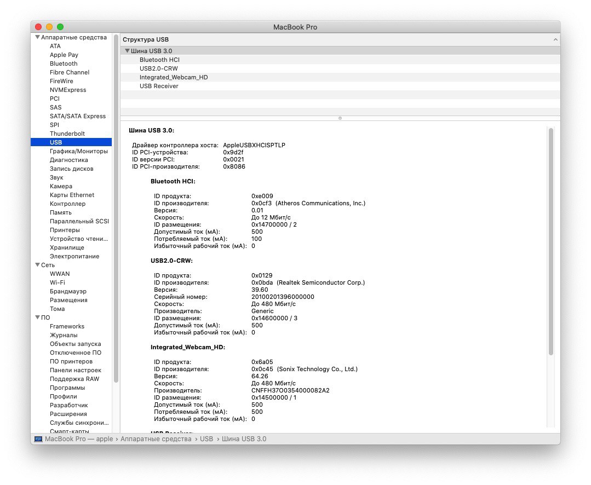Open WWAN under Сеть
The width and height of the screenshot is (591, 485).
tap(60, 274)
